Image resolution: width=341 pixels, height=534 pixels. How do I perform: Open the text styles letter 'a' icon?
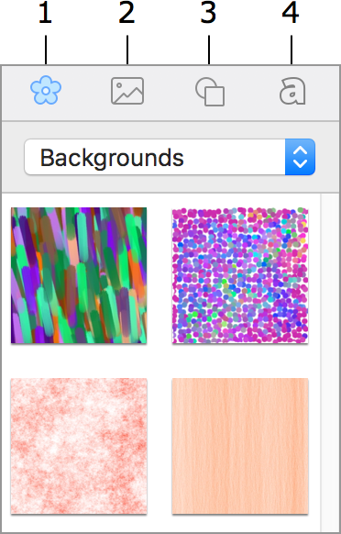[x=292, y=91]
